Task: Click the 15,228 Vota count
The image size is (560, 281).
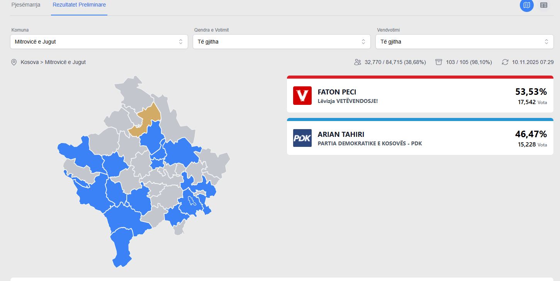Action: [x=533, y=145]
